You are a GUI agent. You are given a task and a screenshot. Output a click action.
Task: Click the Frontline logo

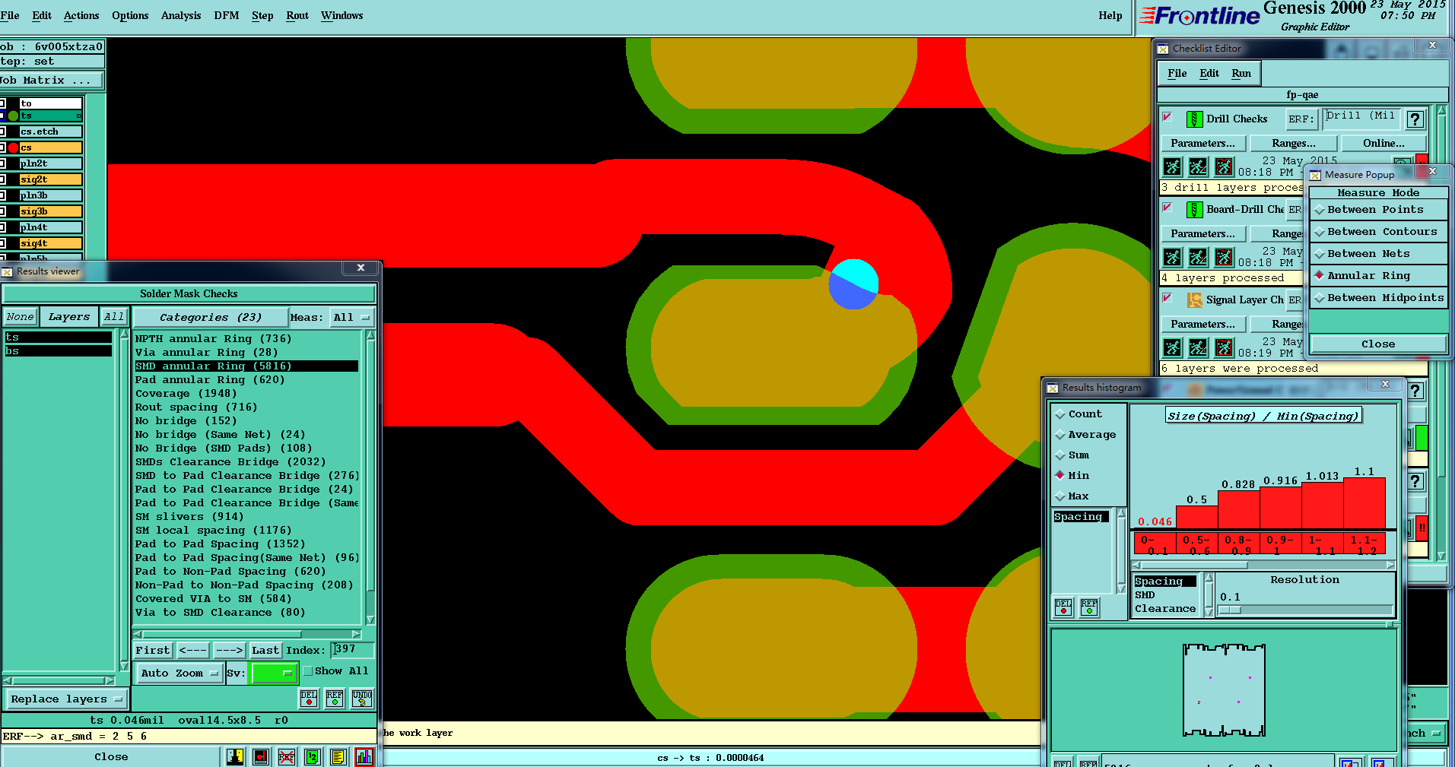(1199, 16)
